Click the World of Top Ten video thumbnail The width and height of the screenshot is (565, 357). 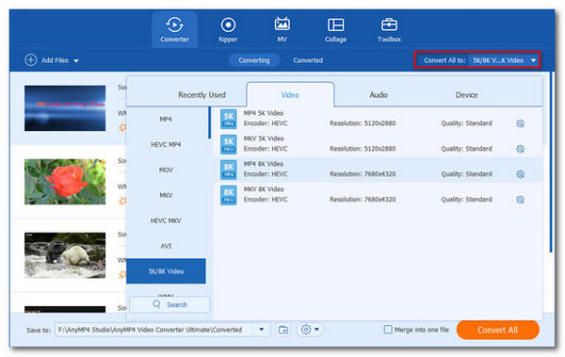click(65, 108)
